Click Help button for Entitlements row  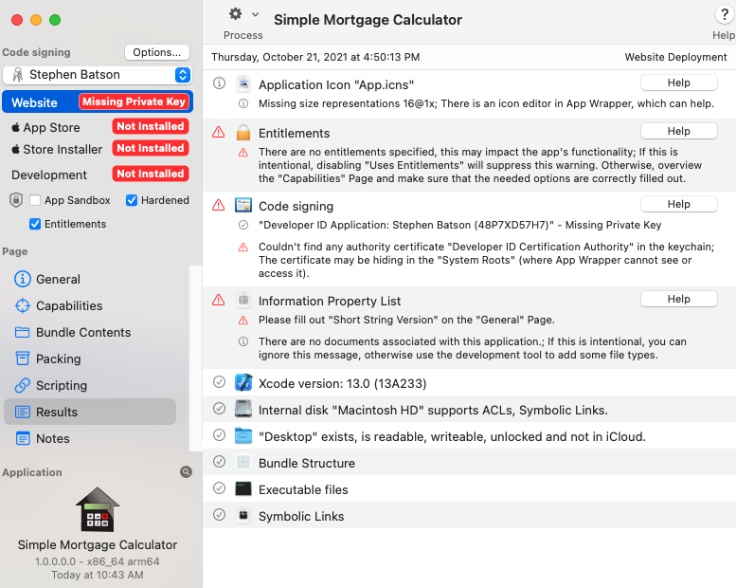pos(679,131)
